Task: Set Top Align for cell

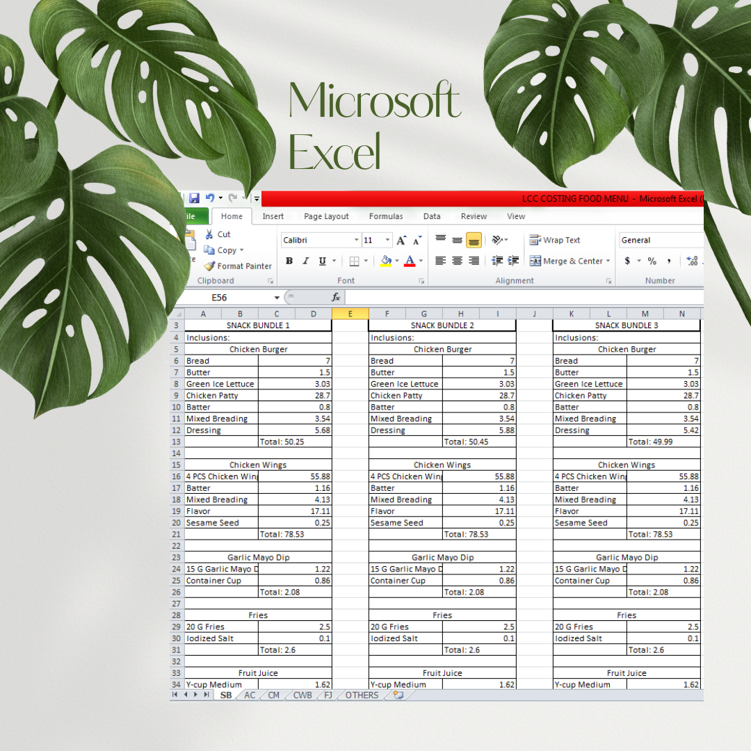Action: coord(441,240)
